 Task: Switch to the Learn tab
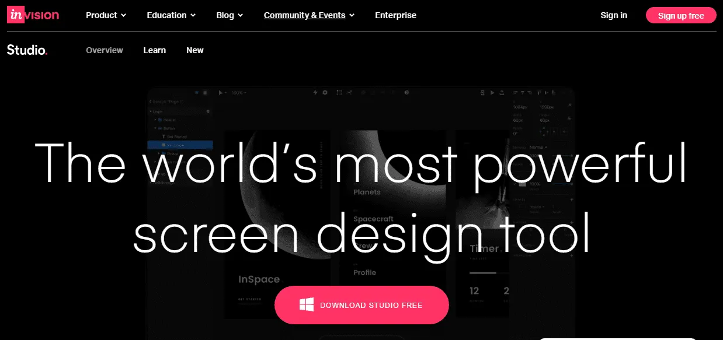click(154, 50)
